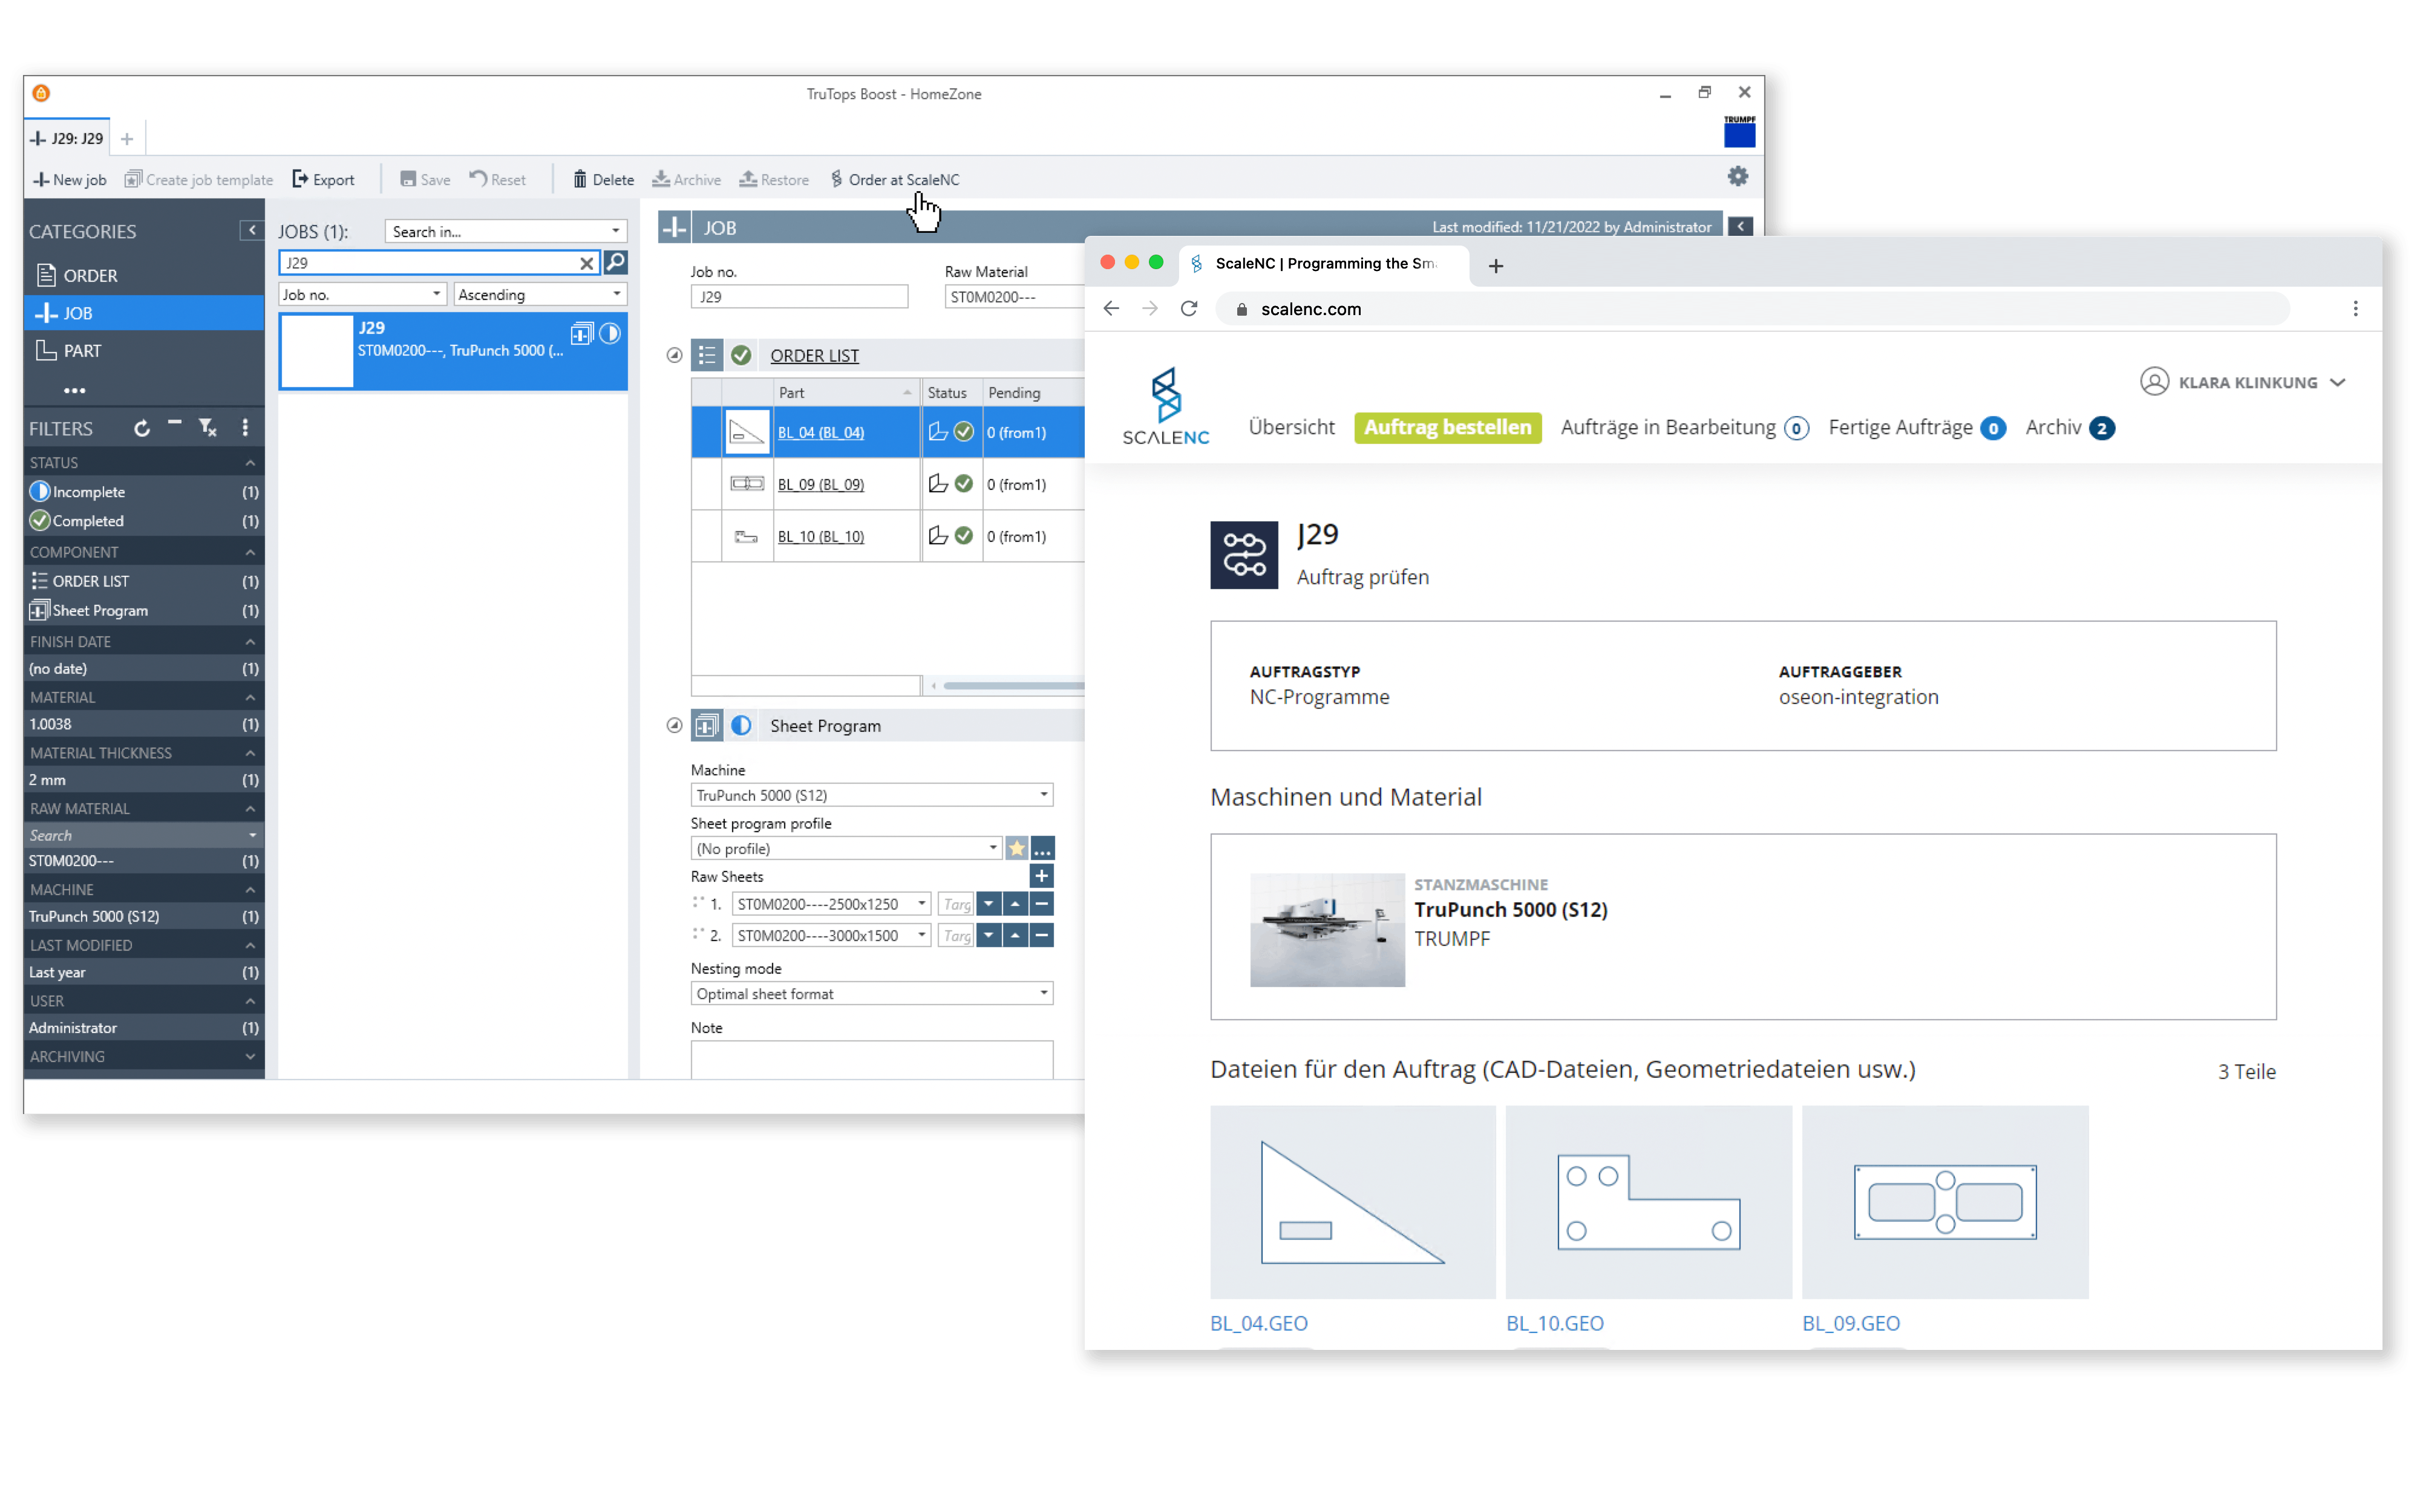Open new browser tab plus

[x=1496, y=266]
